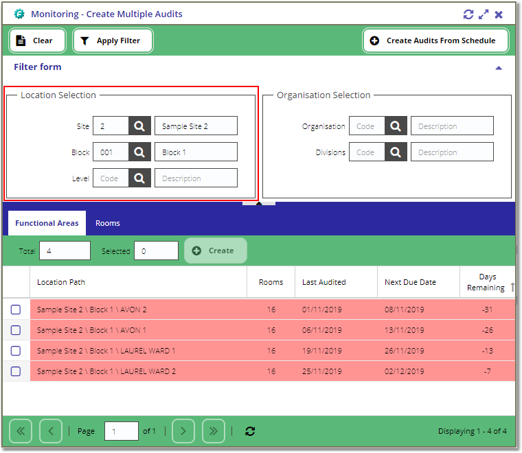Click the refresh icon in the title bar
This screenshot has height=453, width=522.
(468, 14)
